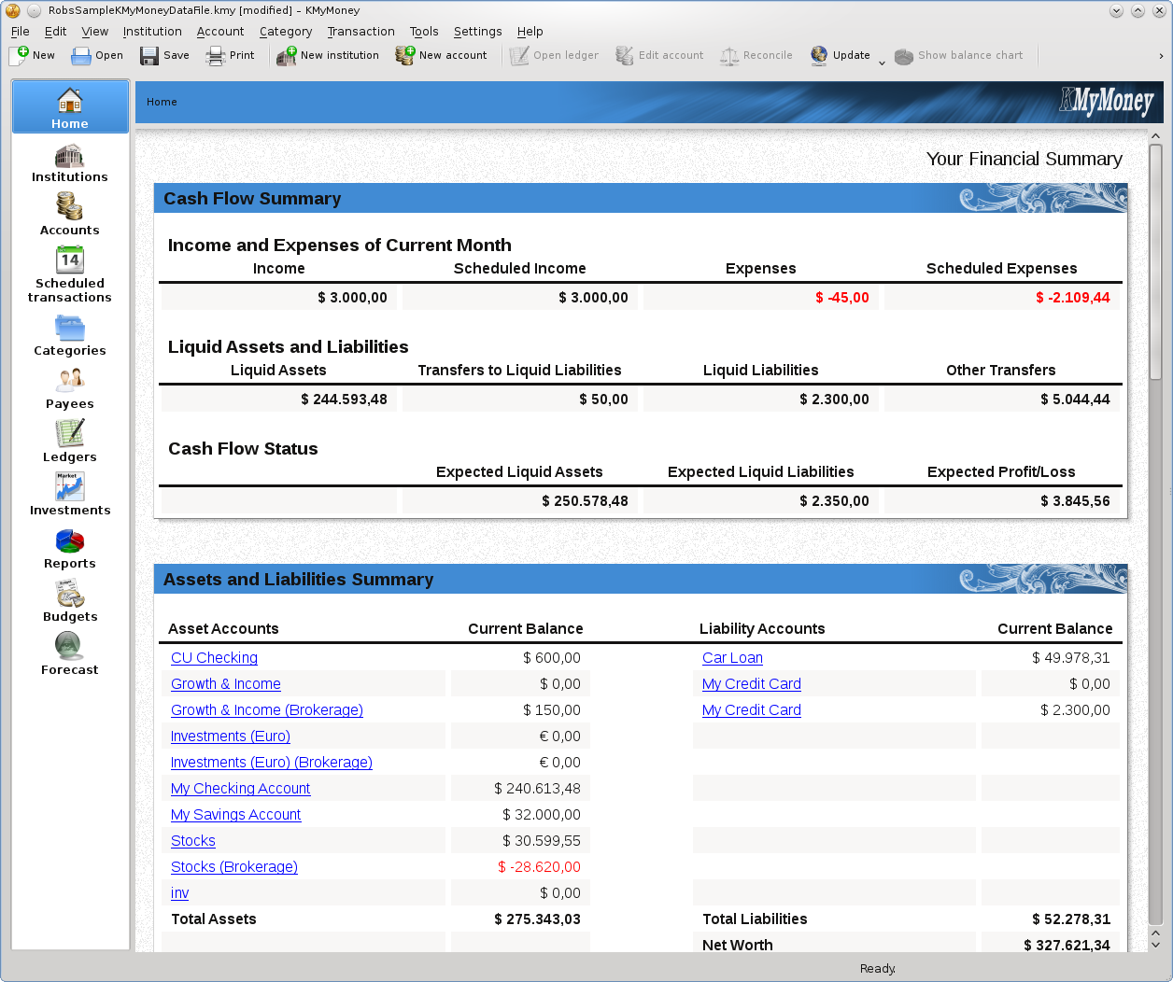The height and width of the screenshot is (982, 1173).
Task: Show the Categories view
Action: pos(69,336)
